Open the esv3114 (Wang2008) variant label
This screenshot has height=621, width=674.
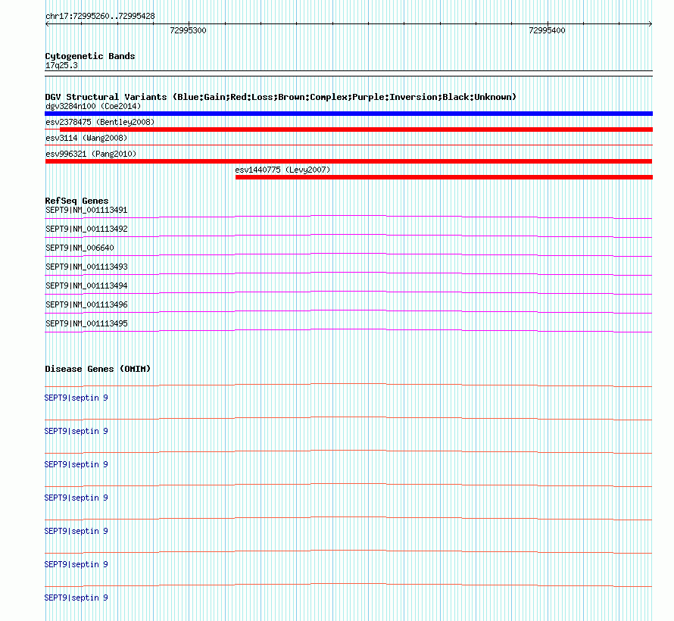coord(86,138)
